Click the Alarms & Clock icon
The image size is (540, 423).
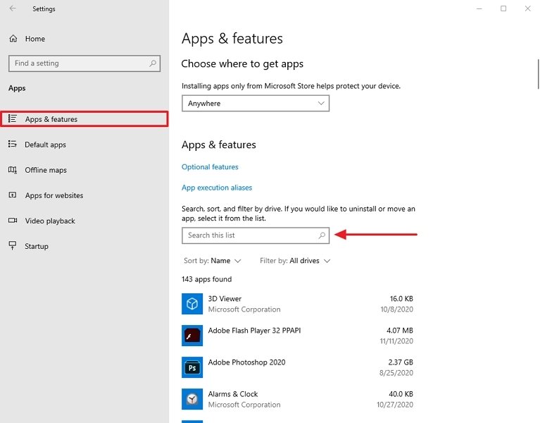point(192,399)
